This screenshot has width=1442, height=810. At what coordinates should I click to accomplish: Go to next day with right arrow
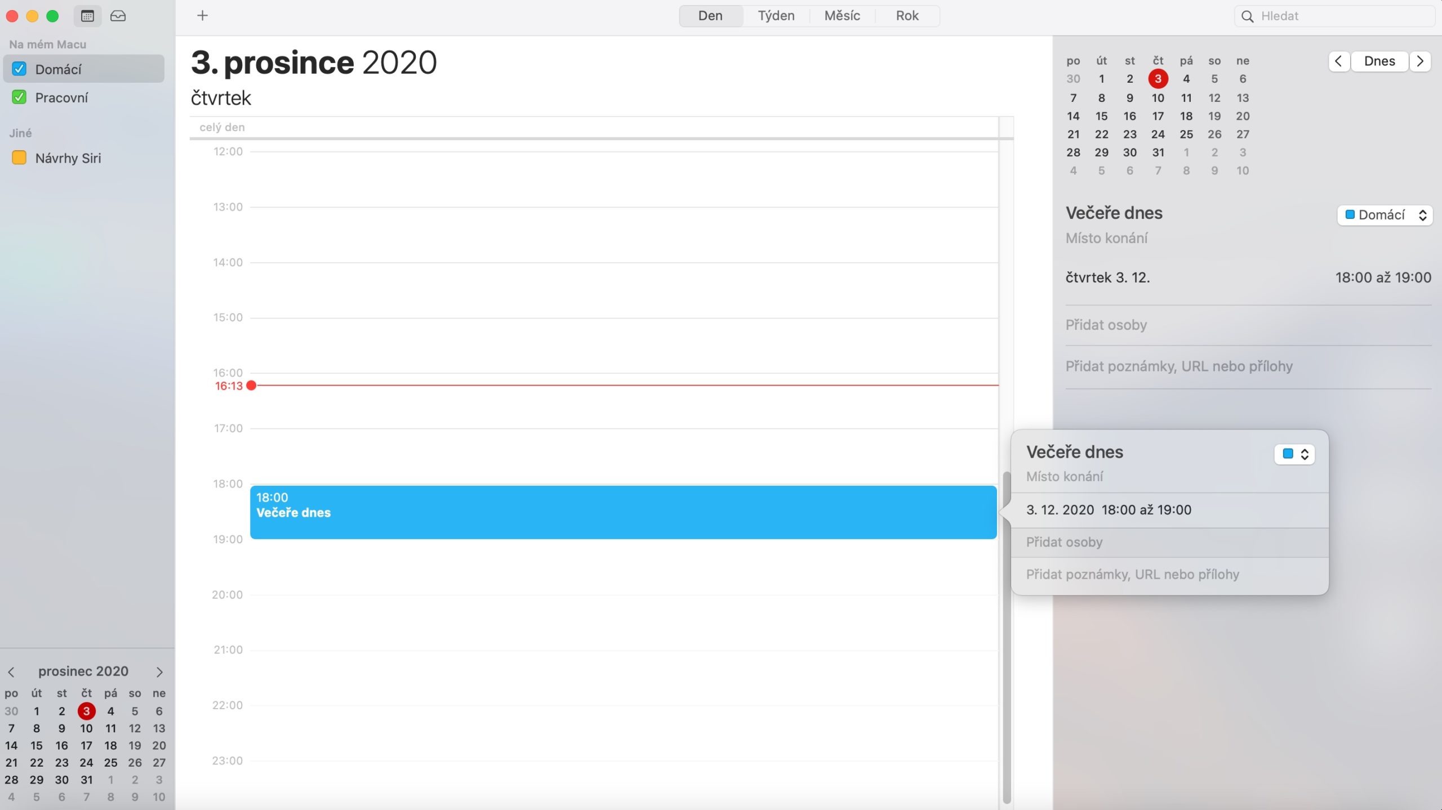[1420, 61]
